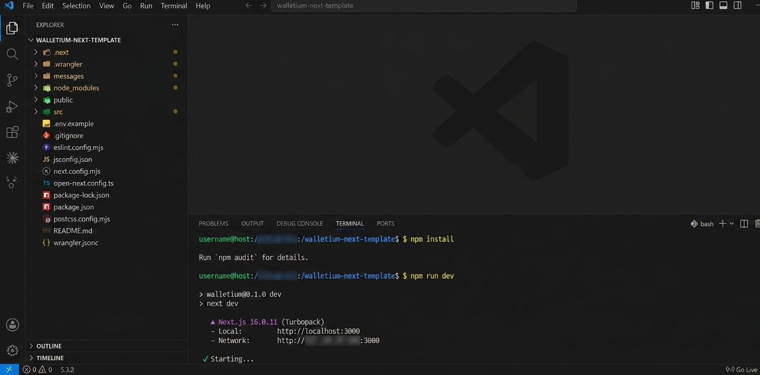The height and width of the screenshot is (375, 760).
Task: Select the bash terminal profile label
Action: (x=702, y=224)
